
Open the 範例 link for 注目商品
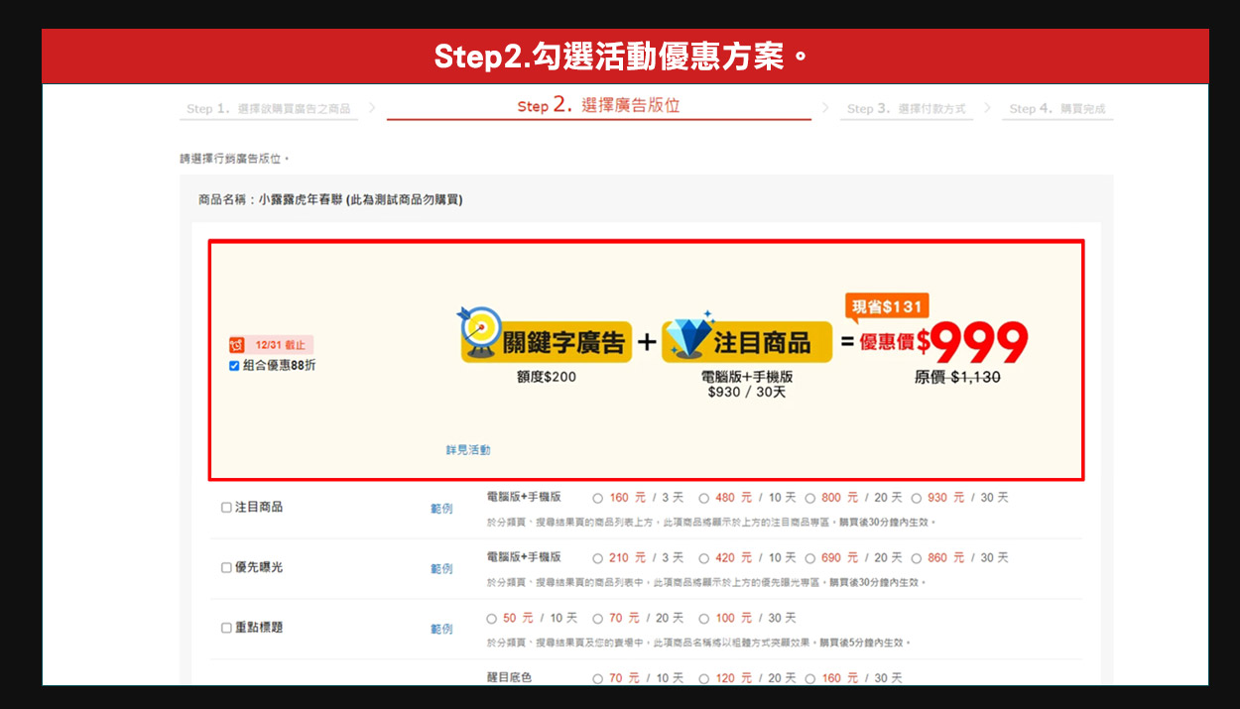point(441,509)
